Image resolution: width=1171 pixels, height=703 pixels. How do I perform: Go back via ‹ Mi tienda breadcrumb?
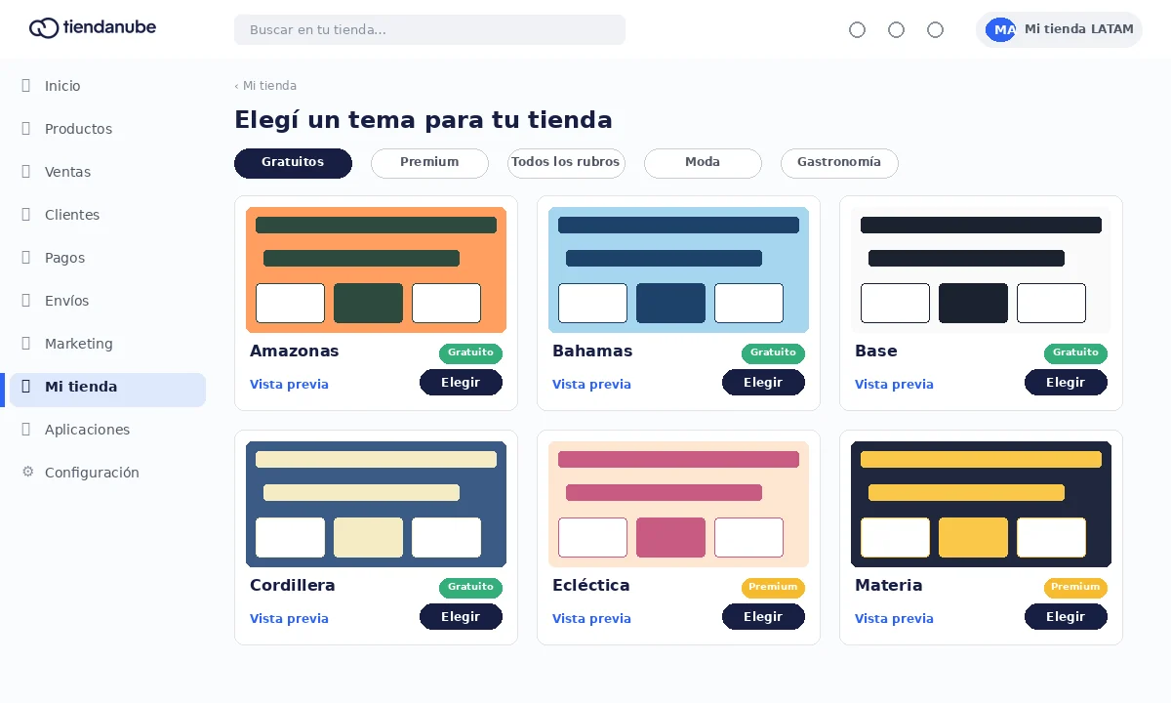click(x=265, y=86)
